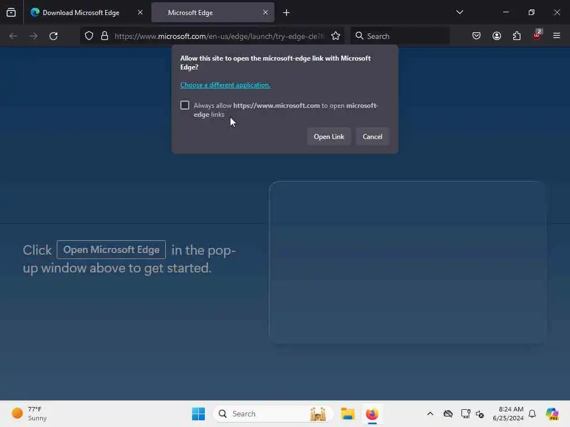Open cloud sync tray icon

pyautogui.click(x=448, y=414)
